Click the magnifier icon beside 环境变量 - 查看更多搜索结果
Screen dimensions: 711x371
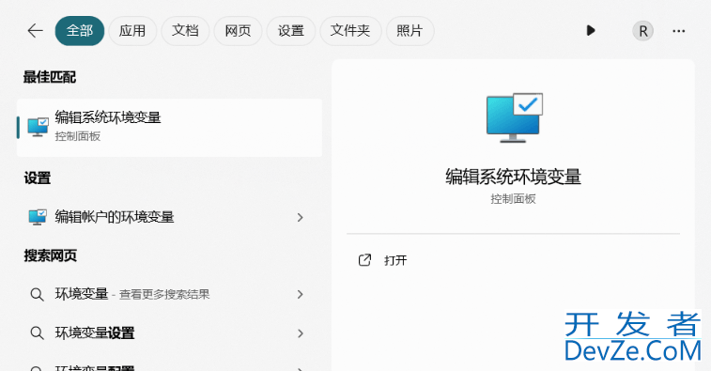coord(37,295)
